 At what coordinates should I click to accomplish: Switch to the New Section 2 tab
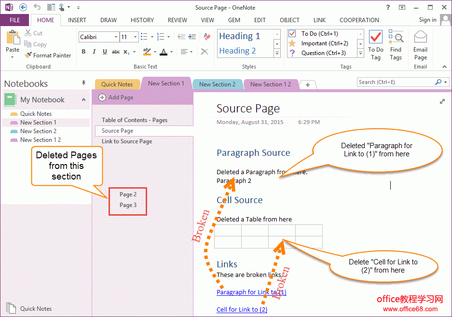pos(217,84)
